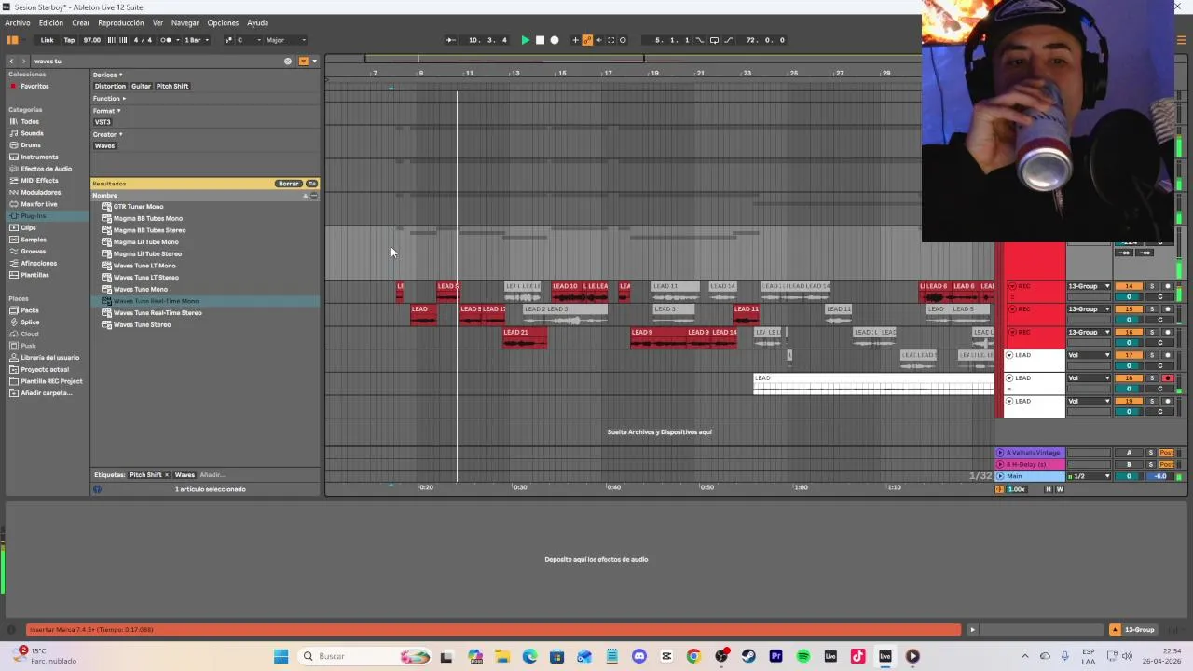The image size is (1193, 671).
Task: Expand the Format filter group
Action: (106, 110)
